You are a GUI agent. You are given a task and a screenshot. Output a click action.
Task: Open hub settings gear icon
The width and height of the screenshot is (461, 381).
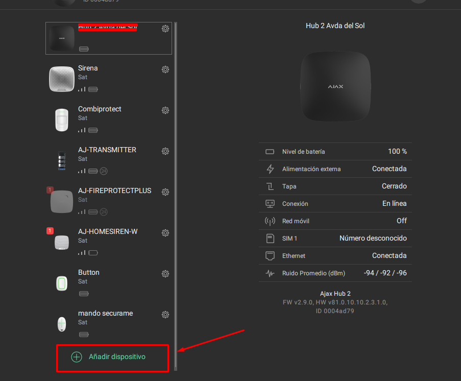coord(165,29)
